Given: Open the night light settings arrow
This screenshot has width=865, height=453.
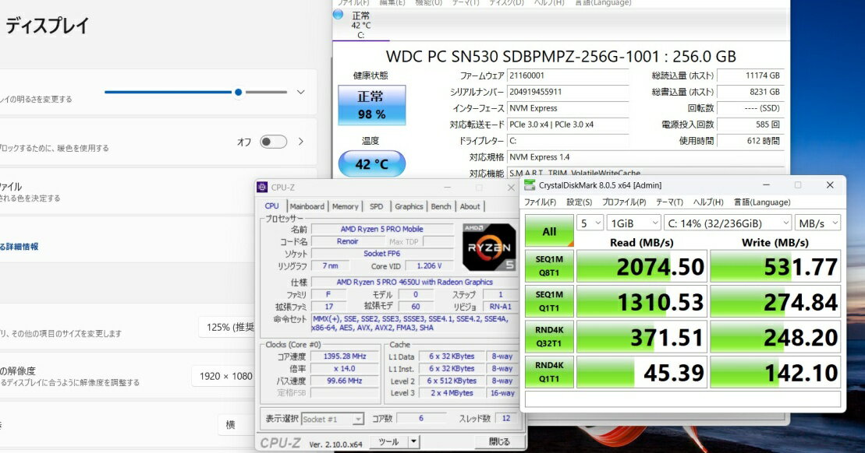Looking at the screenshot, I should pyautogui.click(x=301, y=142).
